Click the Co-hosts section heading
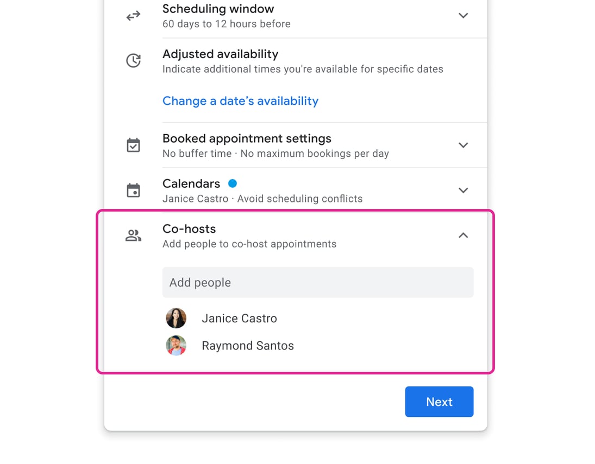The image size is (595, 464). pyautogui.click(x=189, y=228)
